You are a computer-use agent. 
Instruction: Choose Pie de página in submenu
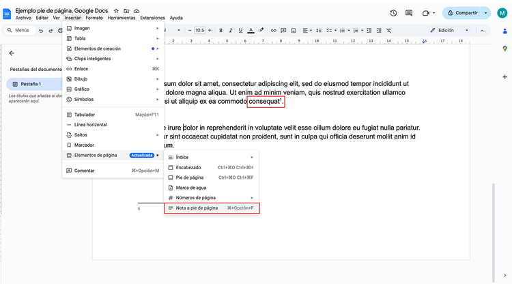211,177
